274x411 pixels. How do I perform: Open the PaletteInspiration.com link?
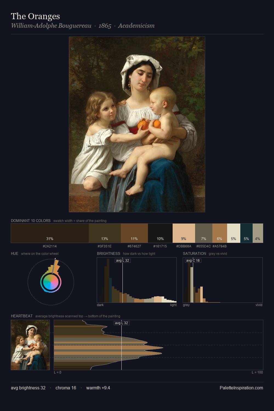tap(241, 388)
